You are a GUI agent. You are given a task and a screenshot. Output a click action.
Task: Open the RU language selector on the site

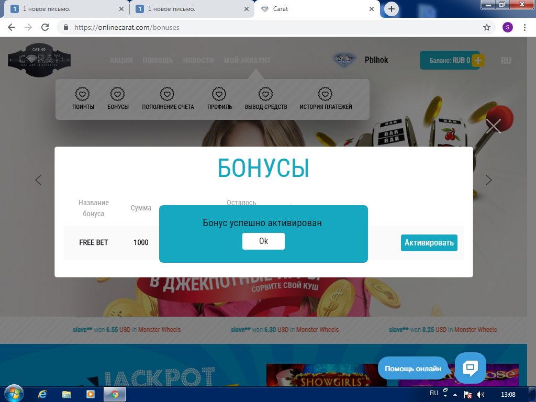coord(506,61)
